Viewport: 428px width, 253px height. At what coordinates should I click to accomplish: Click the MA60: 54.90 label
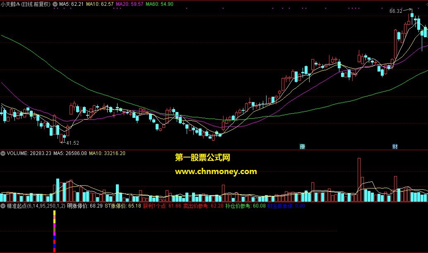159,4
